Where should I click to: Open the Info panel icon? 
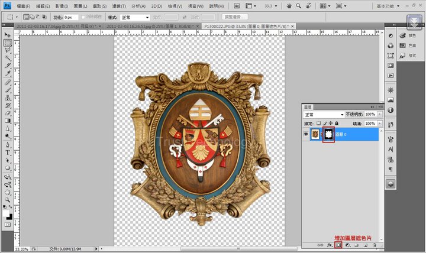coord(390,110)
